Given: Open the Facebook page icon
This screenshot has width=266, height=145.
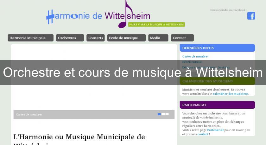Looking at the screenshot, I should pos(251,16).
